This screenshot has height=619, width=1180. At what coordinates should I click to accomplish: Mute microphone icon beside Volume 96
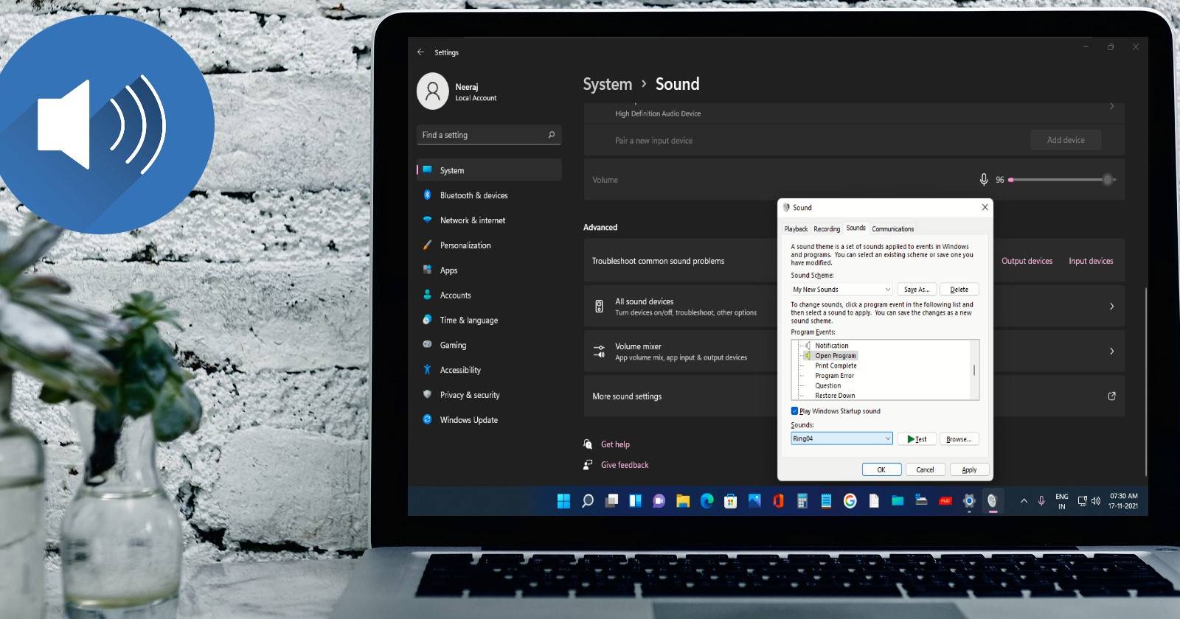984,180
